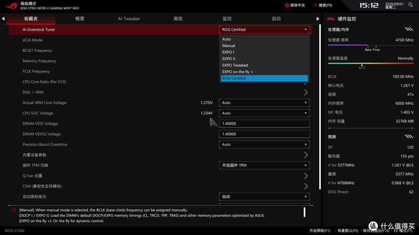Open 固件 TPM 切换 dropdown

pos(264,165)
